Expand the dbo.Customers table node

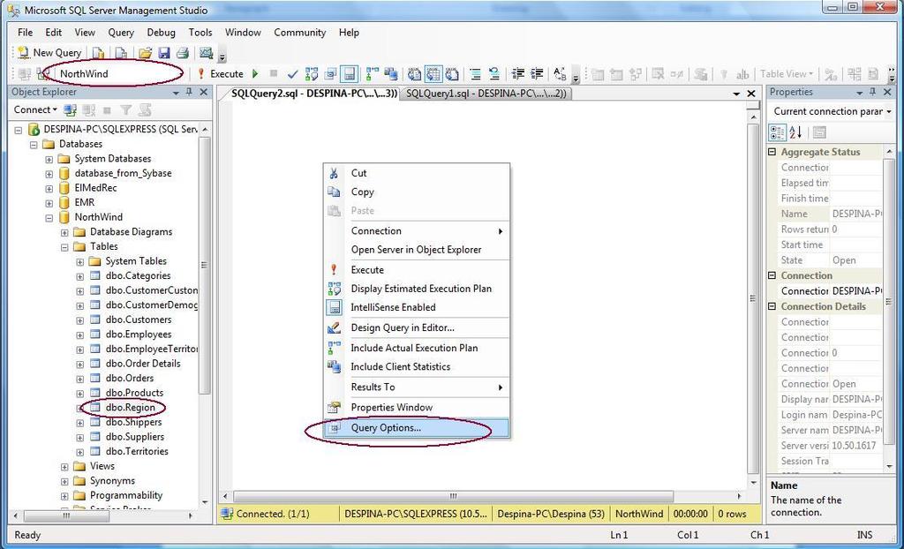(x=79, y=320)
